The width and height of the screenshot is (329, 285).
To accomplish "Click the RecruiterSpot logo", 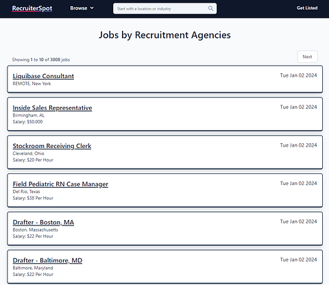I will point(32,8).
